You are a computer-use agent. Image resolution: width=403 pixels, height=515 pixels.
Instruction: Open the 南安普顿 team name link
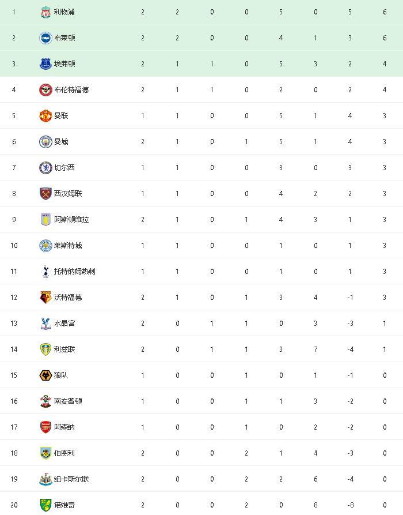click(68, 401)
